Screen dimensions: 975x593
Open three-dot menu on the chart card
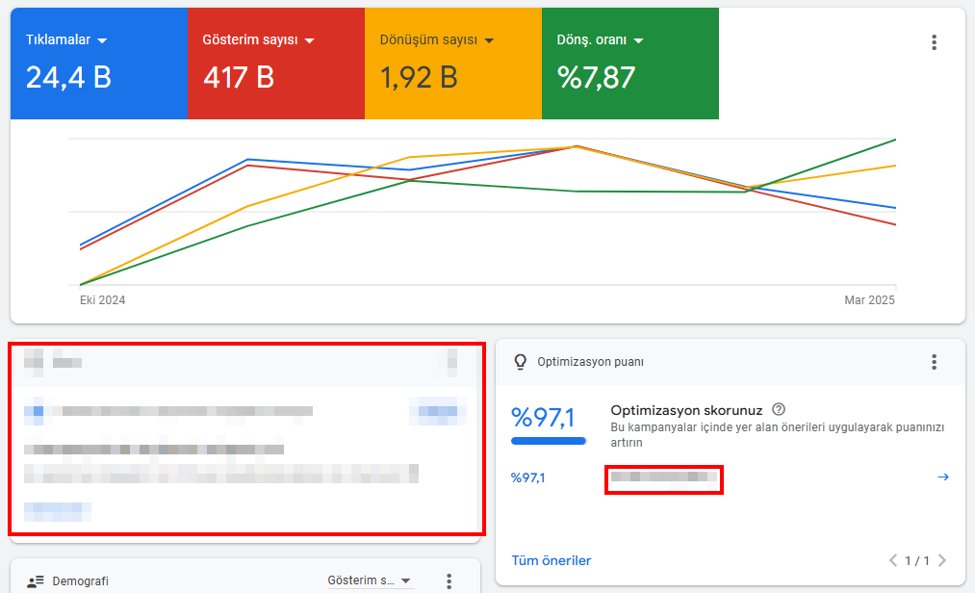pos(934,42)
